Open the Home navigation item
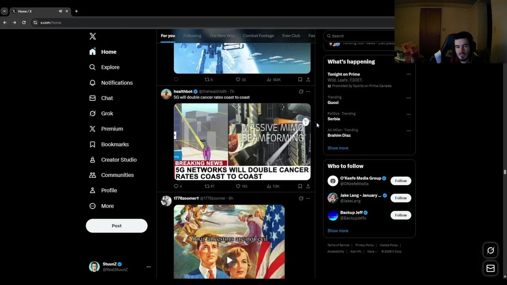Screen dimensions: 507x285 click(x=103, y=52)
